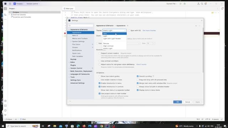
Task: Open editor tab options kebab menu
Action: 217,9
